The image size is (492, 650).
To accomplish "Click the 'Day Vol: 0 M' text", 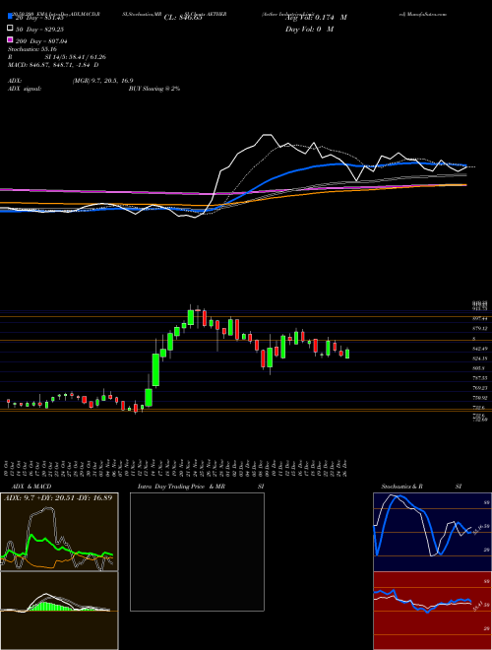I will pyautogui.click(x=309, y=29).
